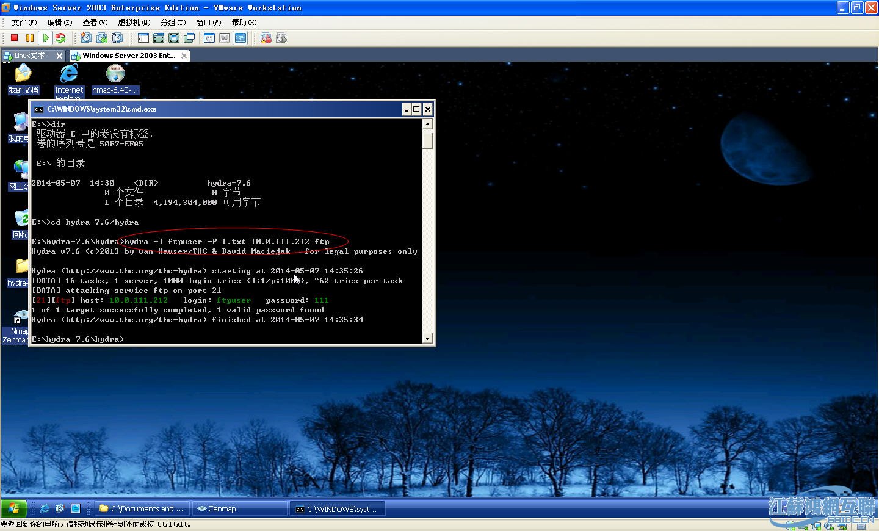
Task: Click the green Power On play button
Action: [x=45, y=38]
